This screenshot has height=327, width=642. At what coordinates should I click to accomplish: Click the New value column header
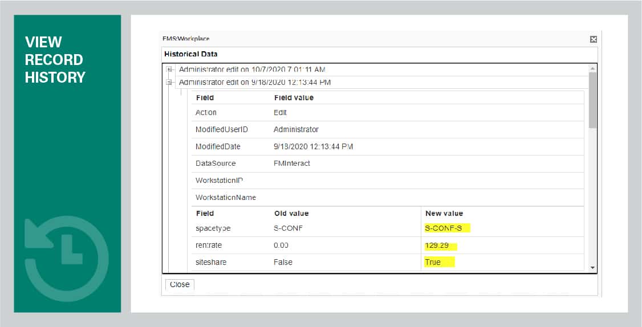tap(444, 213)
